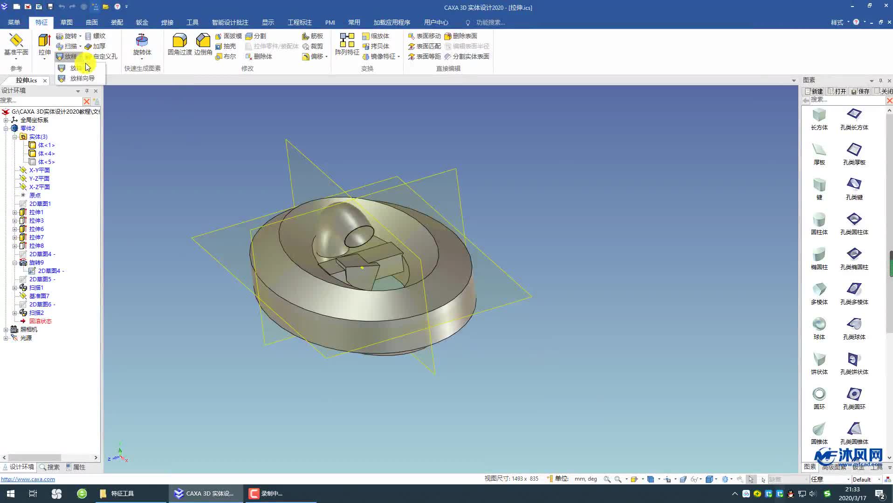Collapse the 实体(3) bodies node
Image resolution: width=893 pixels, height=503 pixels.
coord(14,137)
